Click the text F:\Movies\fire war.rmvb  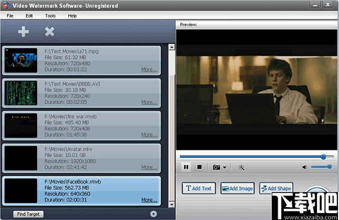tap(70, 116)
